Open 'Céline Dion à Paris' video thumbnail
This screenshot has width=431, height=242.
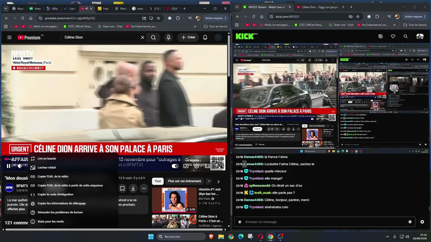[x=174, y=221]
